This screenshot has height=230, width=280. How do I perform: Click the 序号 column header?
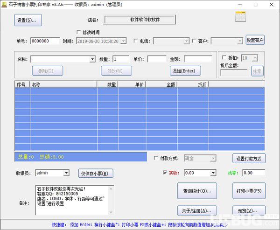tap(22, 84)
